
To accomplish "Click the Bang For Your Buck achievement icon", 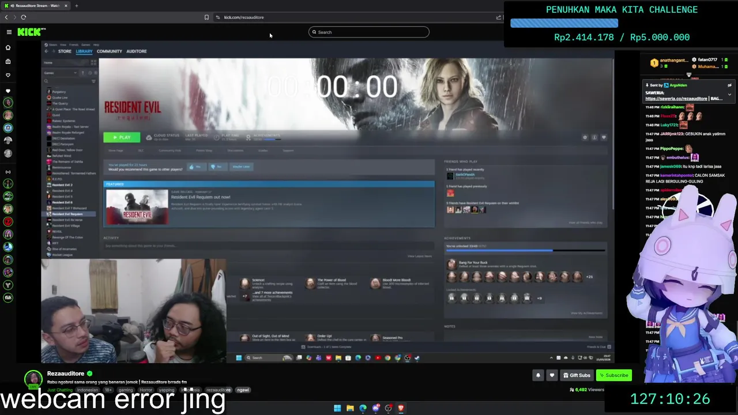I will click(451, 265).
